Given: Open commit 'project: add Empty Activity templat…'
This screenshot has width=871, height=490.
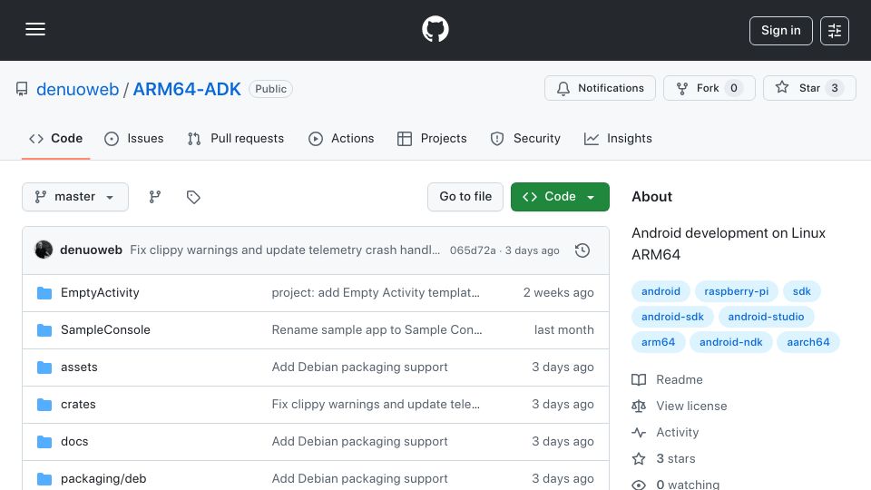Looking at the screenshot, I should coord(376,293).
